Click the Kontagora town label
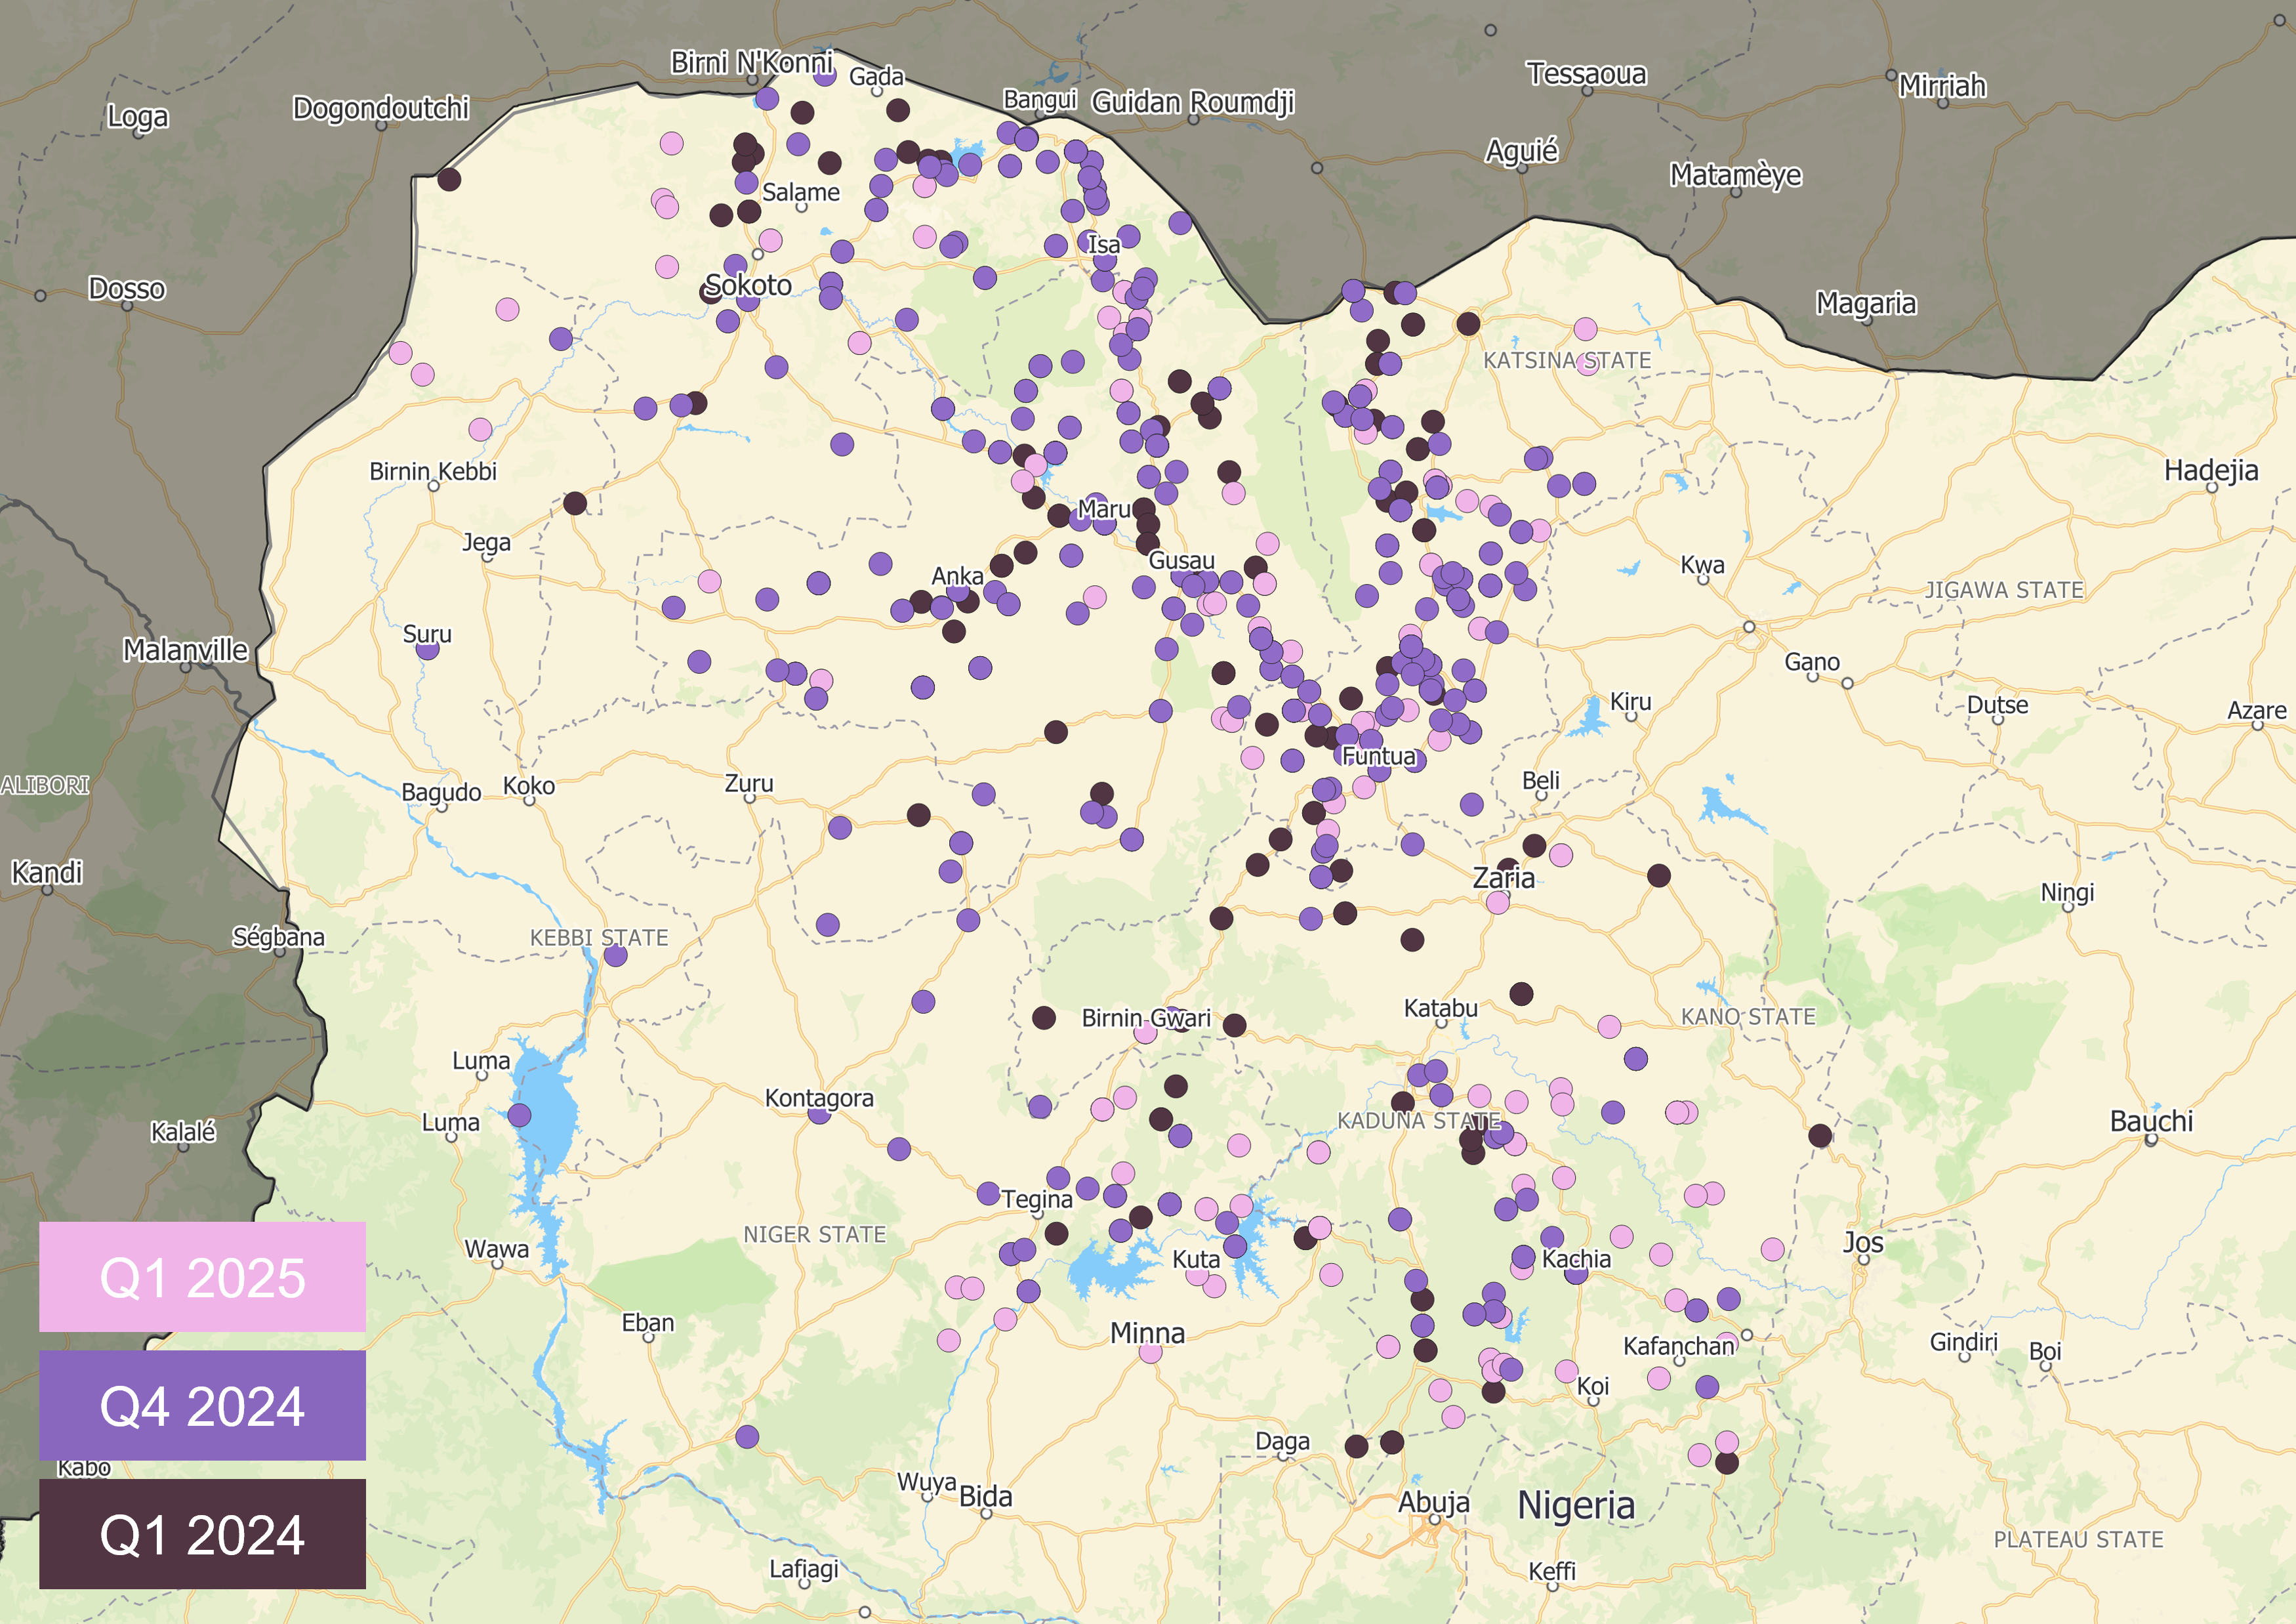This screenshot has height=1624, width=2296. [819, 1098]
